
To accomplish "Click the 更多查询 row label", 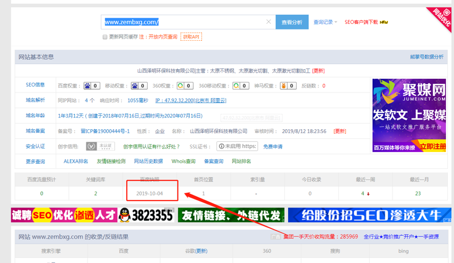I will (x=35, y=162).
